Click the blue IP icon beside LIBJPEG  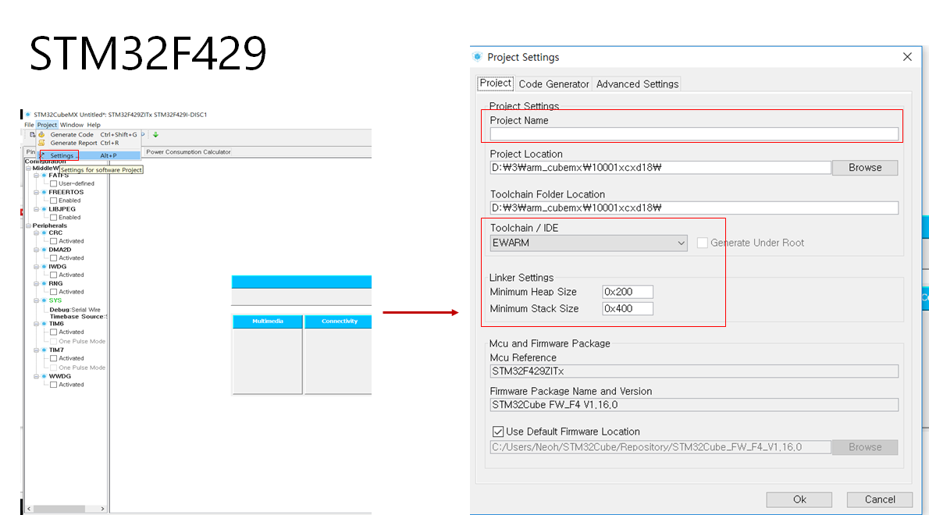(x=44, y=209)
